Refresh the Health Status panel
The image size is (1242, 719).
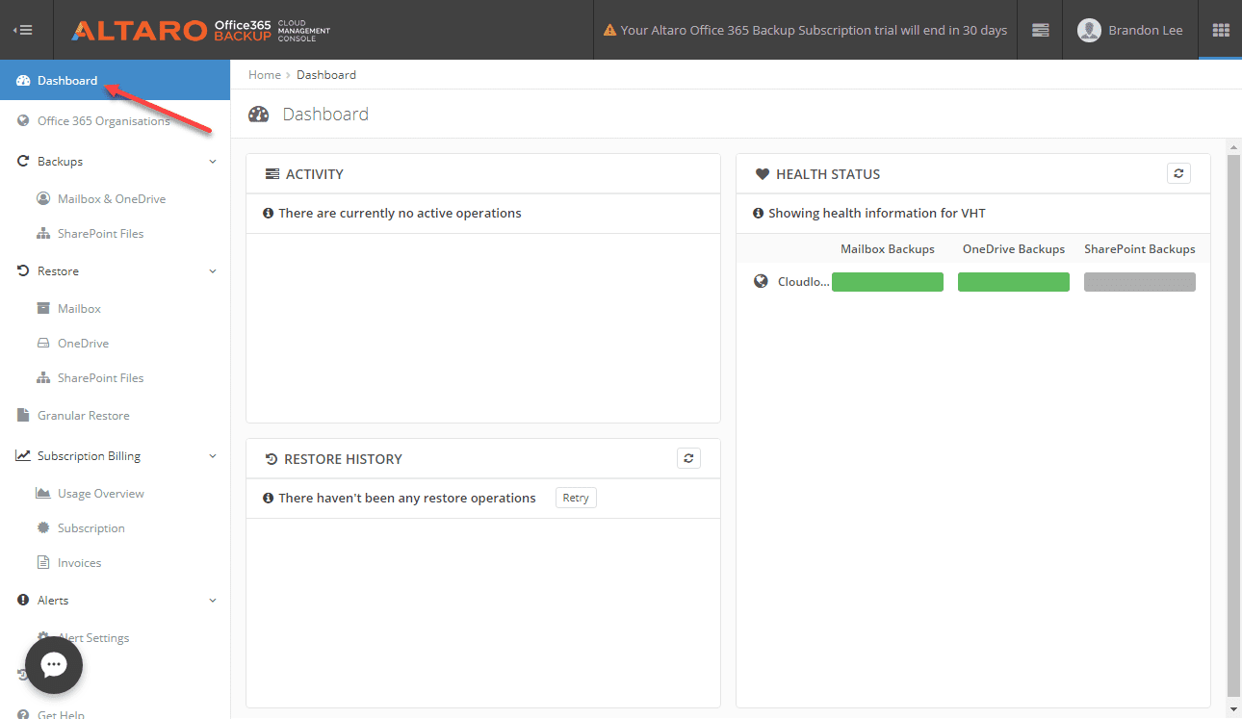(x=1178, y=173)
